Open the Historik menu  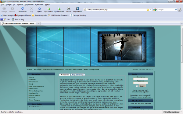20,5
